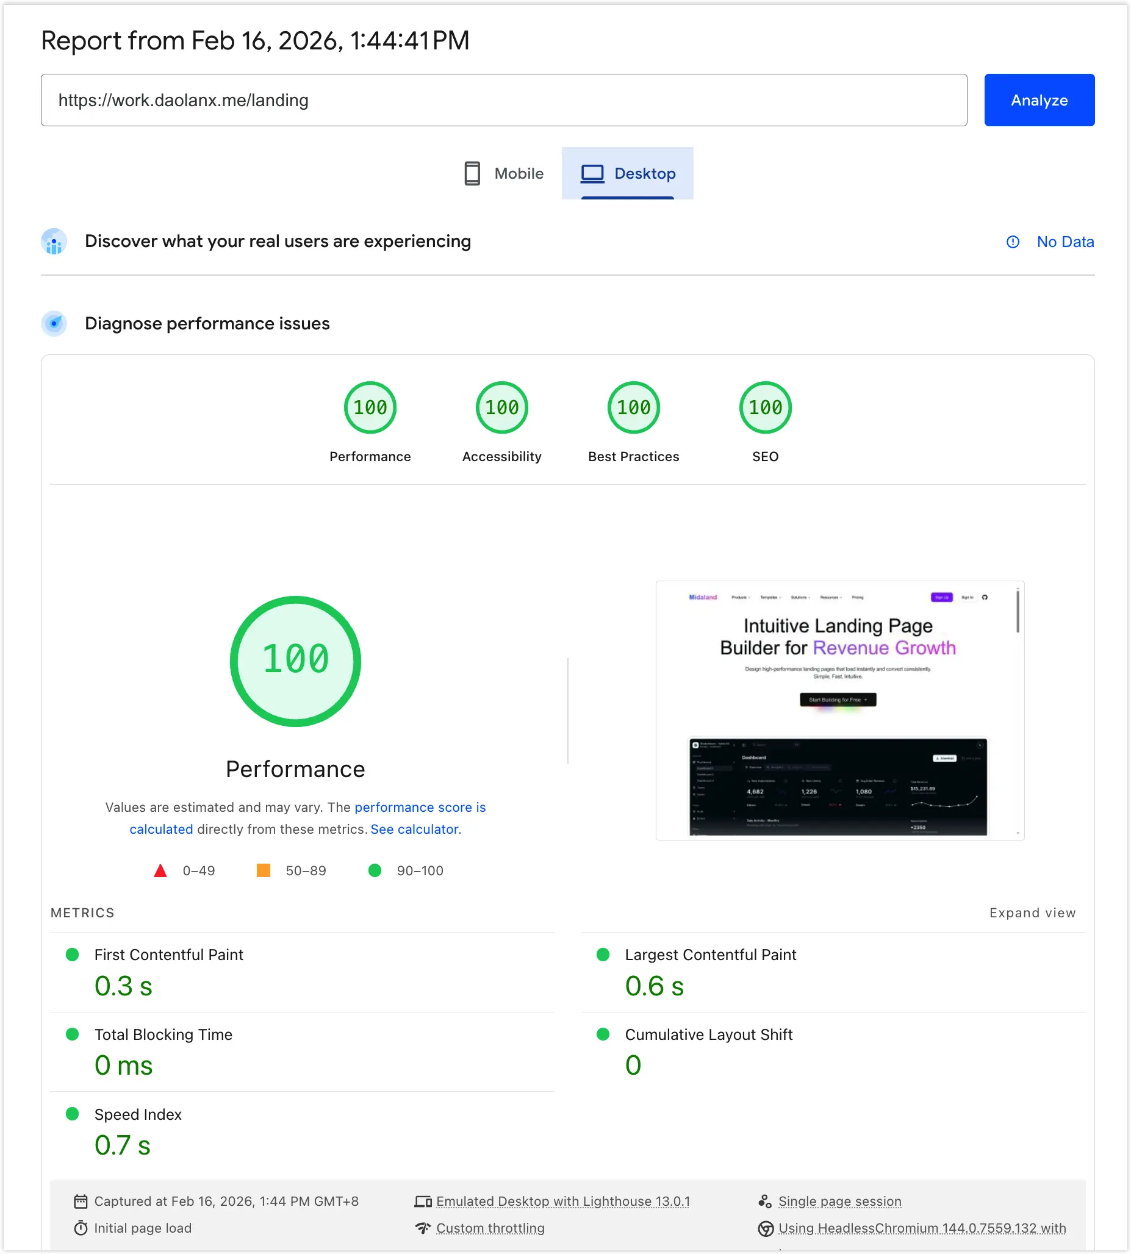Click the URL input field

(503, 100)
